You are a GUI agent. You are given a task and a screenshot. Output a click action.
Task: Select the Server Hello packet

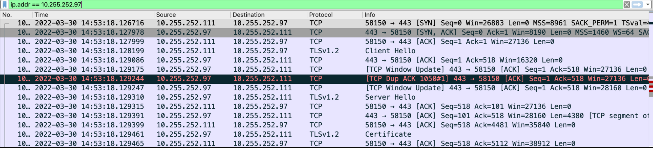324,97
